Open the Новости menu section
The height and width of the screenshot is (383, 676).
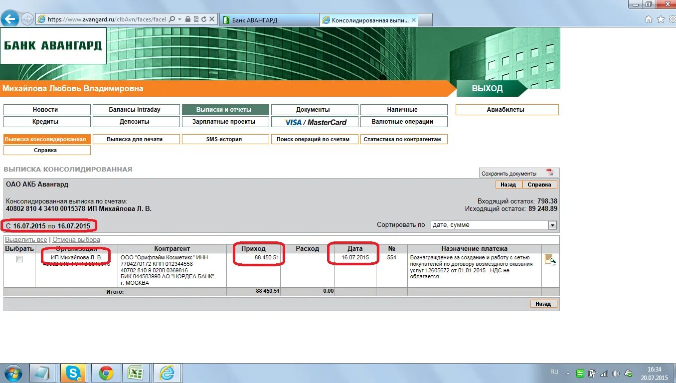point(47,110)
